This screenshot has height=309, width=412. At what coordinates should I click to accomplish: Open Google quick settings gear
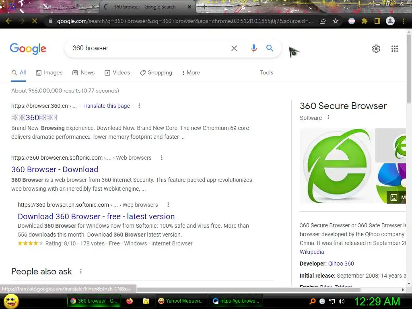click(x=376, y=49)
